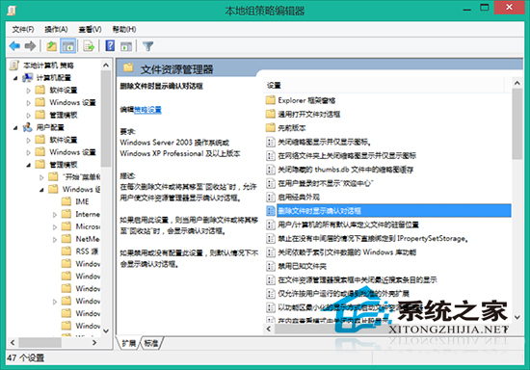Click the Export list toolbar icon
The image size is (530, 370).
click(89, 46)
